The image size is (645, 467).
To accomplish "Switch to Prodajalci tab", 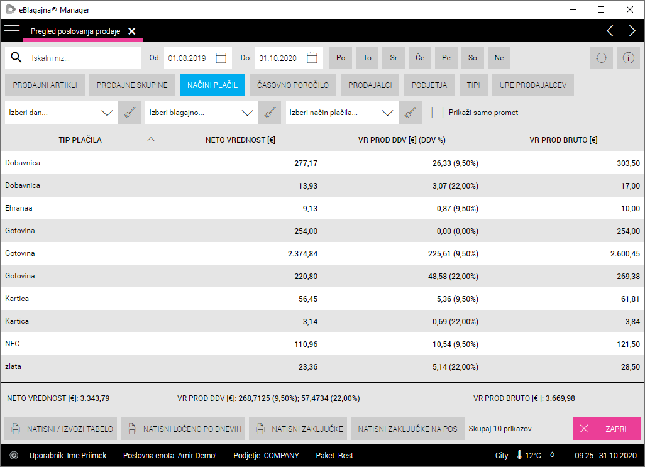I will click(370, 85).
